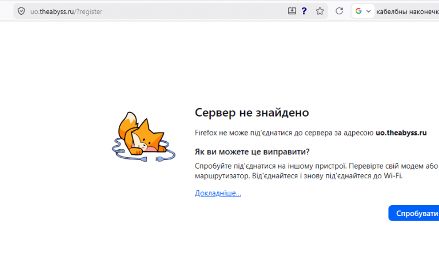
Task: Click the search field containing 'кабелбны наконечк'
Action: coord(408,11)
